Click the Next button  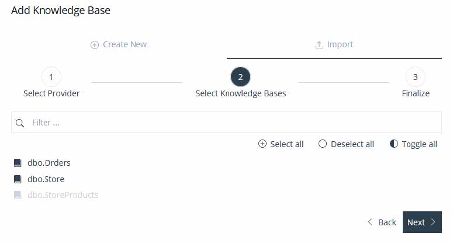[x=422, y=222]
